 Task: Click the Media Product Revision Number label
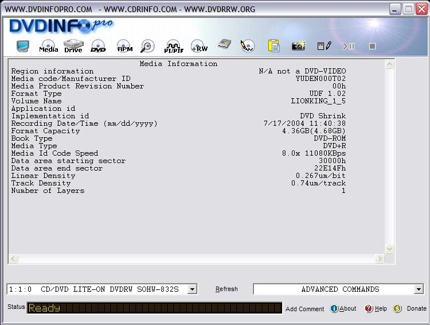coord(77,86)
